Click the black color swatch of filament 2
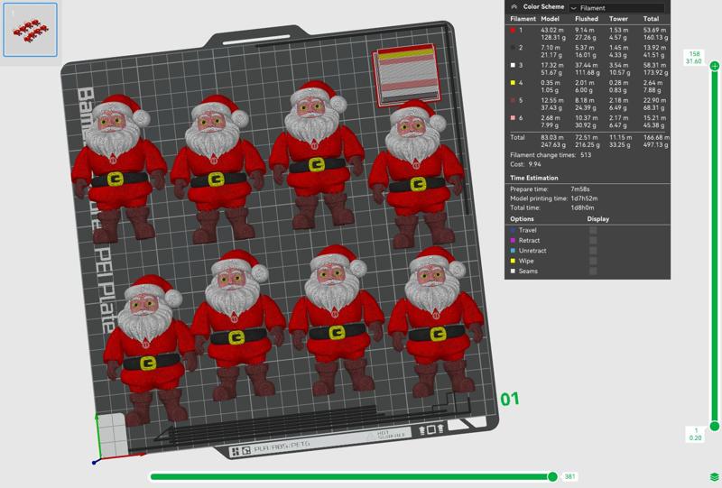The width and height of the screenshot is (722, 488). 513,48
